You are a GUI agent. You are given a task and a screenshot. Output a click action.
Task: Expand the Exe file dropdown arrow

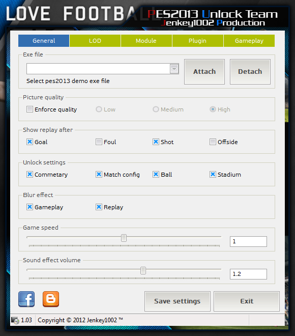(174, 69)
